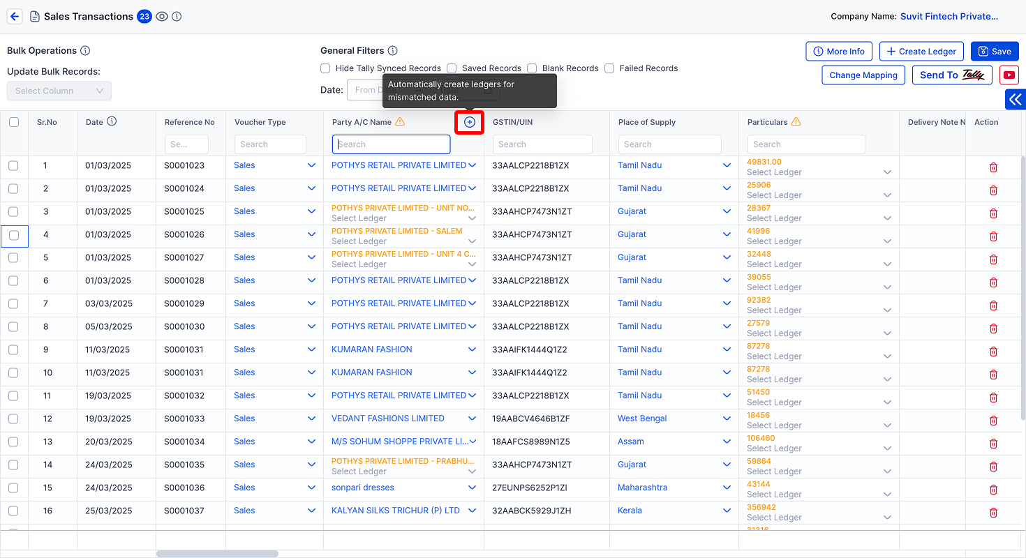Delete row 14 using trash icon
The height and width of the screenshot is (558, 1026).
994,467
